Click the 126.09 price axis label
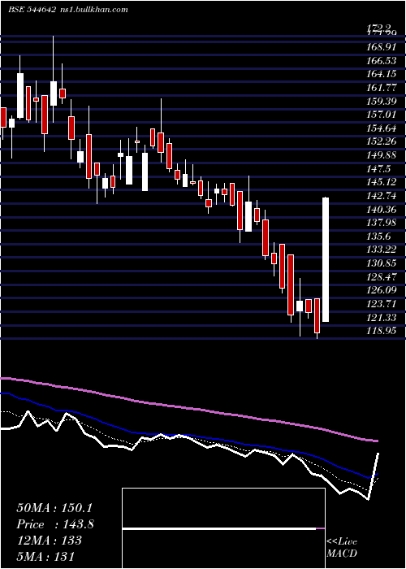The image size is (406, 569). 381,290
